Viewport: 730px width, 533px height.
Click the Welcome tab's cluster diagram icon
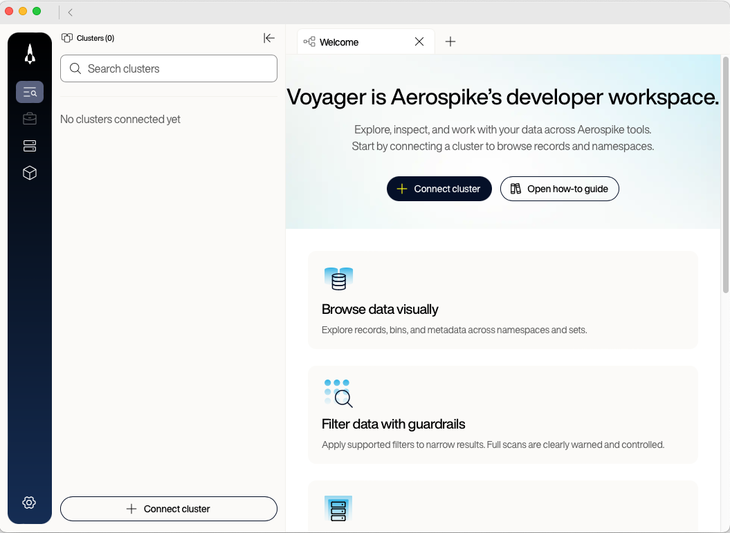309,42
